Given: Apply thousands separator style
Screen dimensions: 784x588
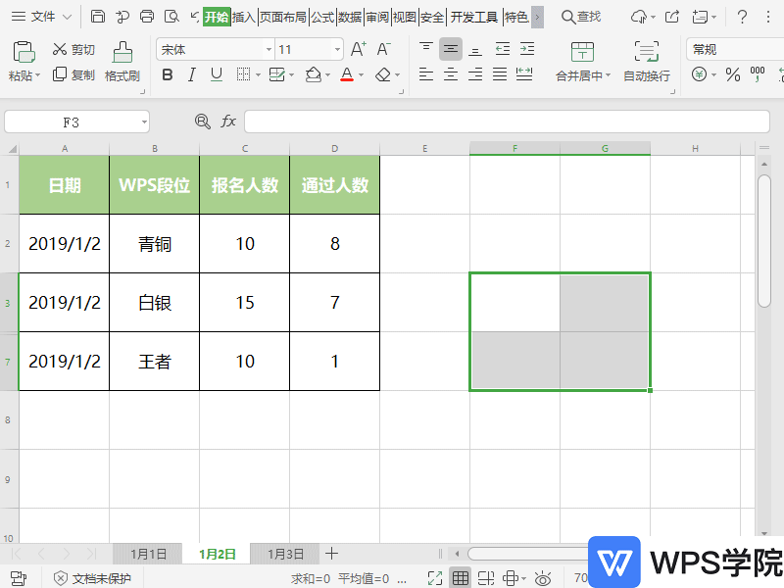Looking at the screenshot, I should coord(758,74).
